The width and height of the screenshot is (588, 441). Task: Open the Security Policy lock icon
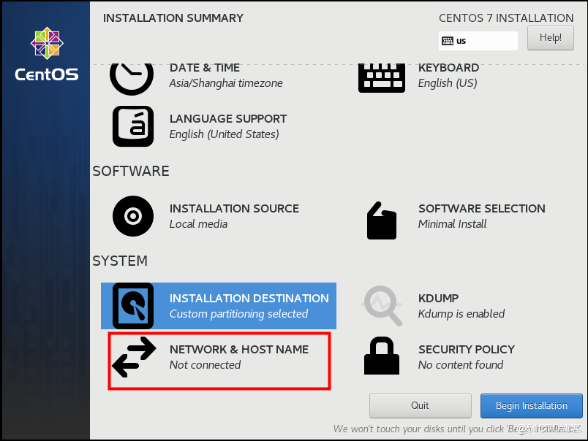pyautogui.click(x=382, y=356)
